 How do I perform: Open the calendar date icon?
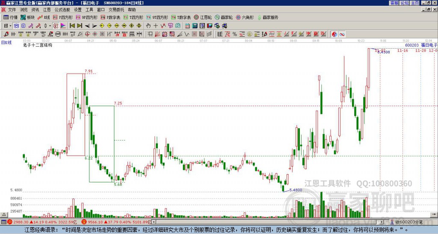[187, 26]
